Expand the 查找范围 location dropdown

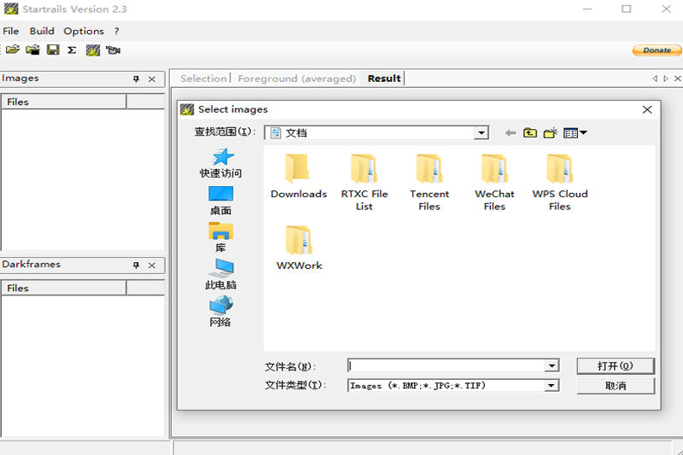[482, 132]
